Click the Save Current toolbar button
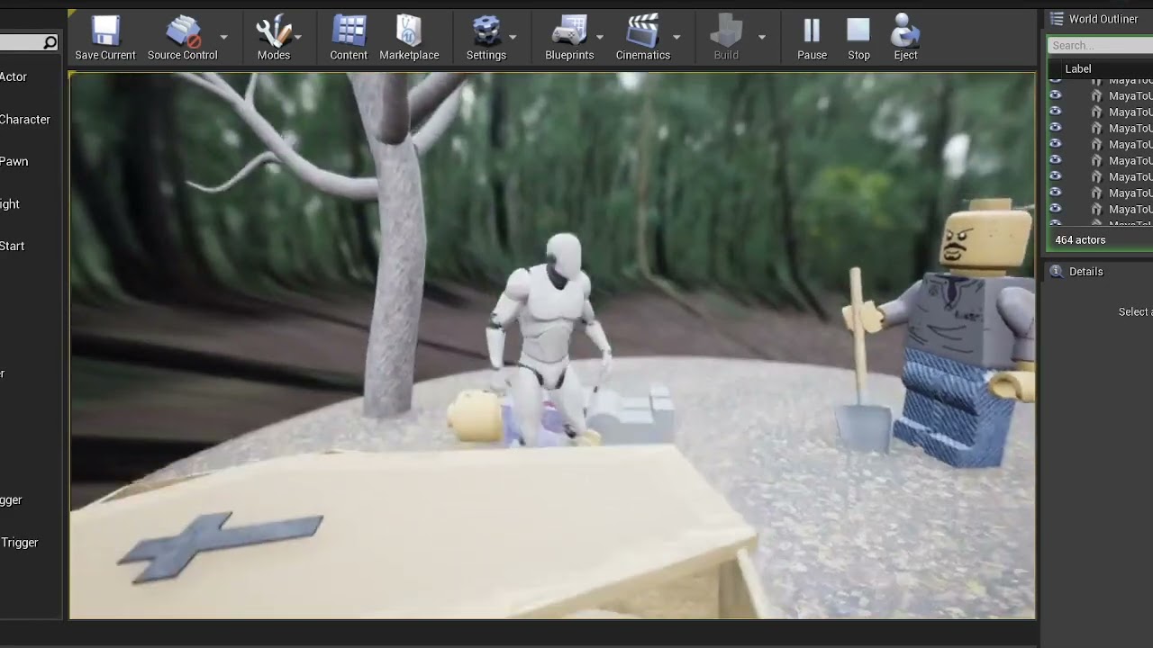The height and width of the screenshot is (648, 1153). click(105, 38)
